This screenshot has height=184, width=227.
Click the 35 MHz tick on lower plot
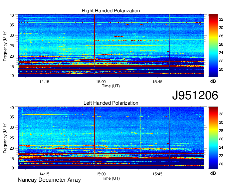pyautogui.click(x=12, y=117)
